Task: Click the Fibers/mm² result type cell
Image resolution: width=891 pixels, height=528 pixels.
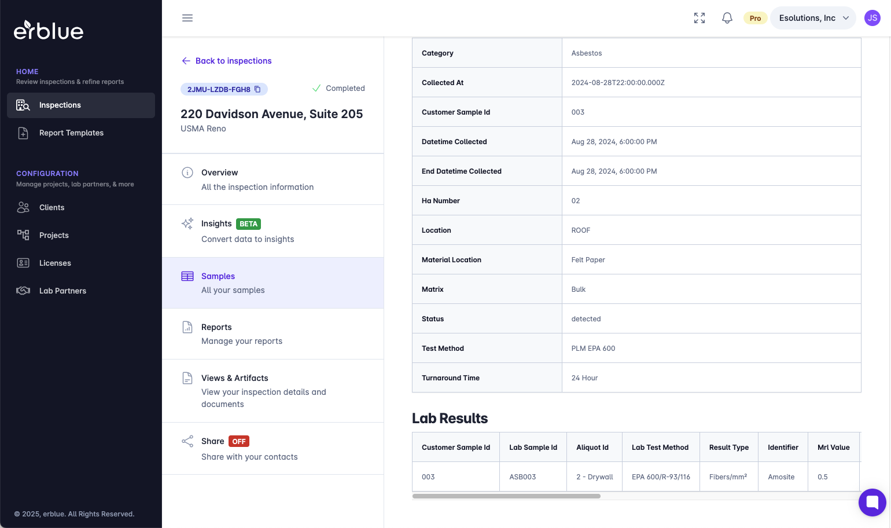Action: click(x=728, y=477)
